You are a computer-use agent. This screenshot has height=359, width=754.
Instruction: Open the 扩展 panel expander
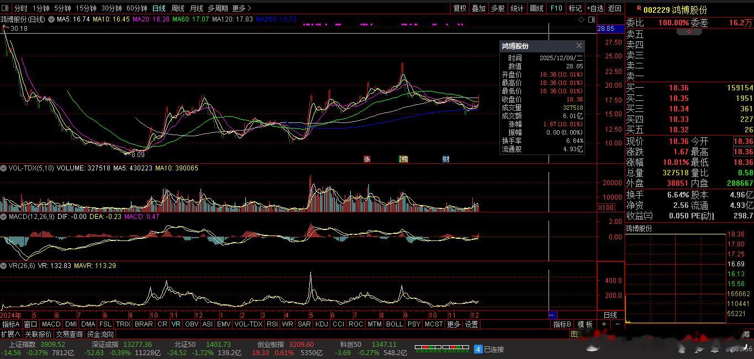pos(10,334)
